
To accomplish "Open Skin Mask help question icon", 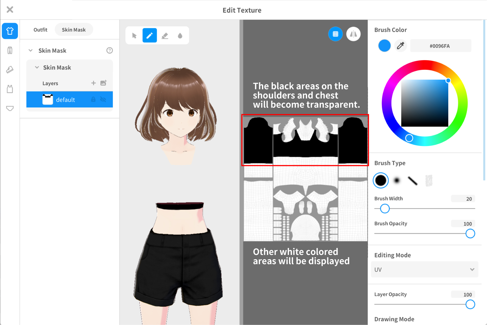I will coord(109,50).
